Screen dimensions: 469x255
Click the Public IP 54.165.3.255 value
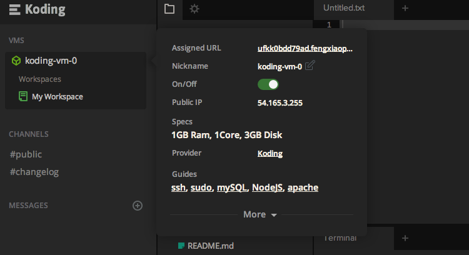(280, 103)
